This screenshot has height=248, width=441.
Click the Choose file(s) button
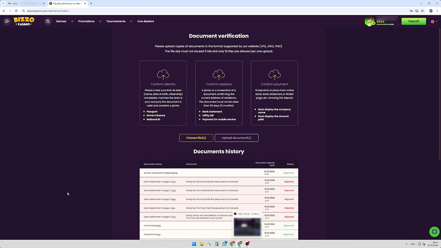coord(196,138)
